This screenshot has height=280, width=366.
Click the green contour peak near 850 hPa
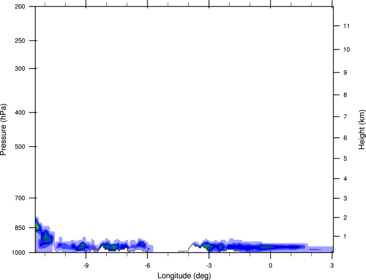click(x=37, y=226)
